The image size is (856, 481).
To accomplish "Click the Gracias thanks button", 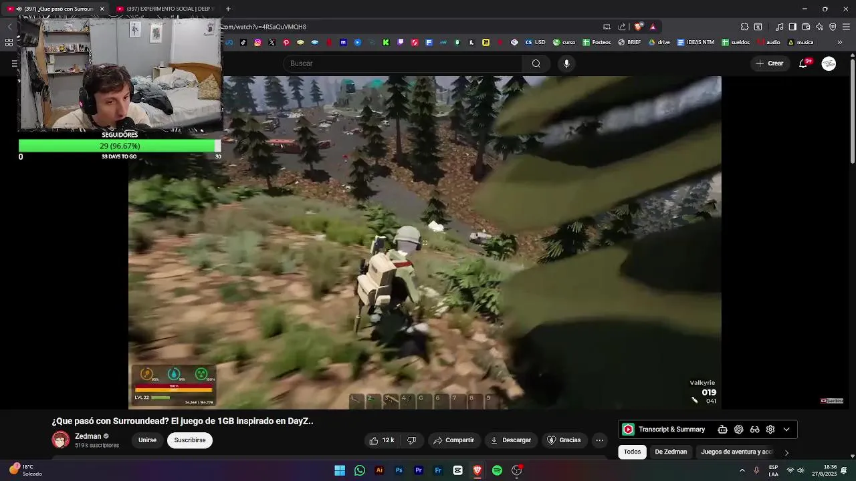I will (564, 440).
